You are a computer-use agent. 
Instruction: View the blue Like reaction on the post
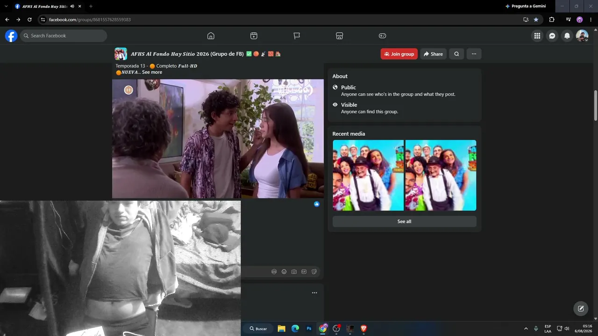[x=317, y=204]
